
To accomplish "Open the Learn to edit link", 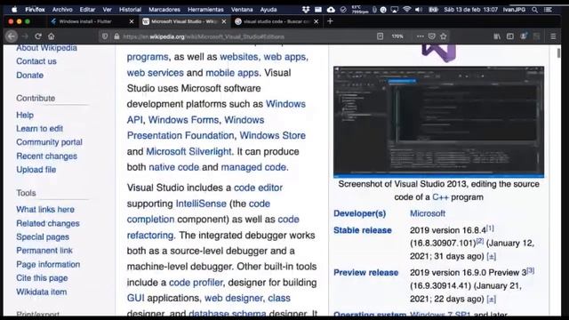I will click(x=39, y=128).
